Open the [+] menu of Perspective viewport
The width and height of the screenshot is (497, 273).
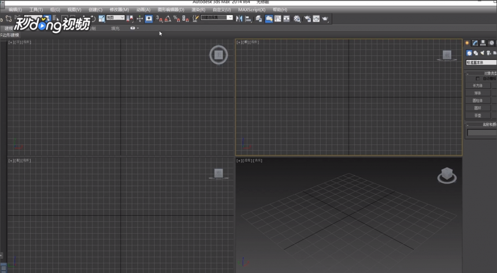(x=239, y=160)
